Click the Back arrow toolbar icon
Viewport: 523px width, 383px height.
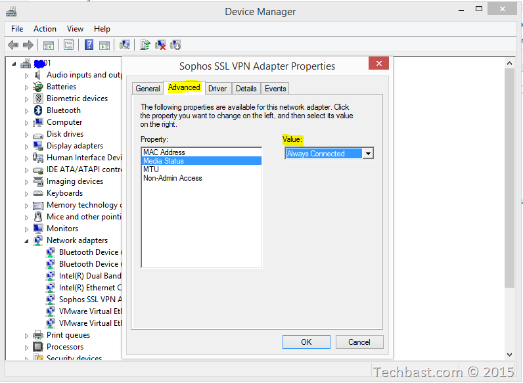coord(13,45)
